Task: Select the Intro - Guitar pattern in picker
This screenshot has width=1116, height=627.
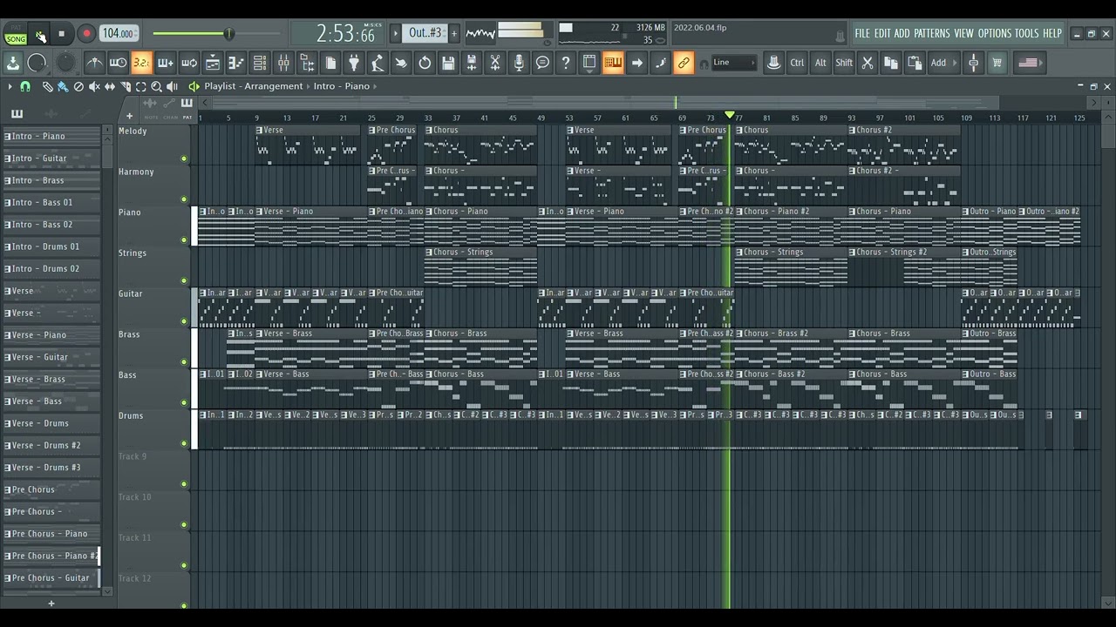Action: point(52,158)
